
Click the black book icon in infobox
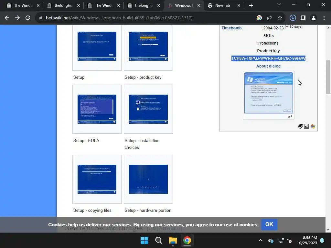point(300,126)
